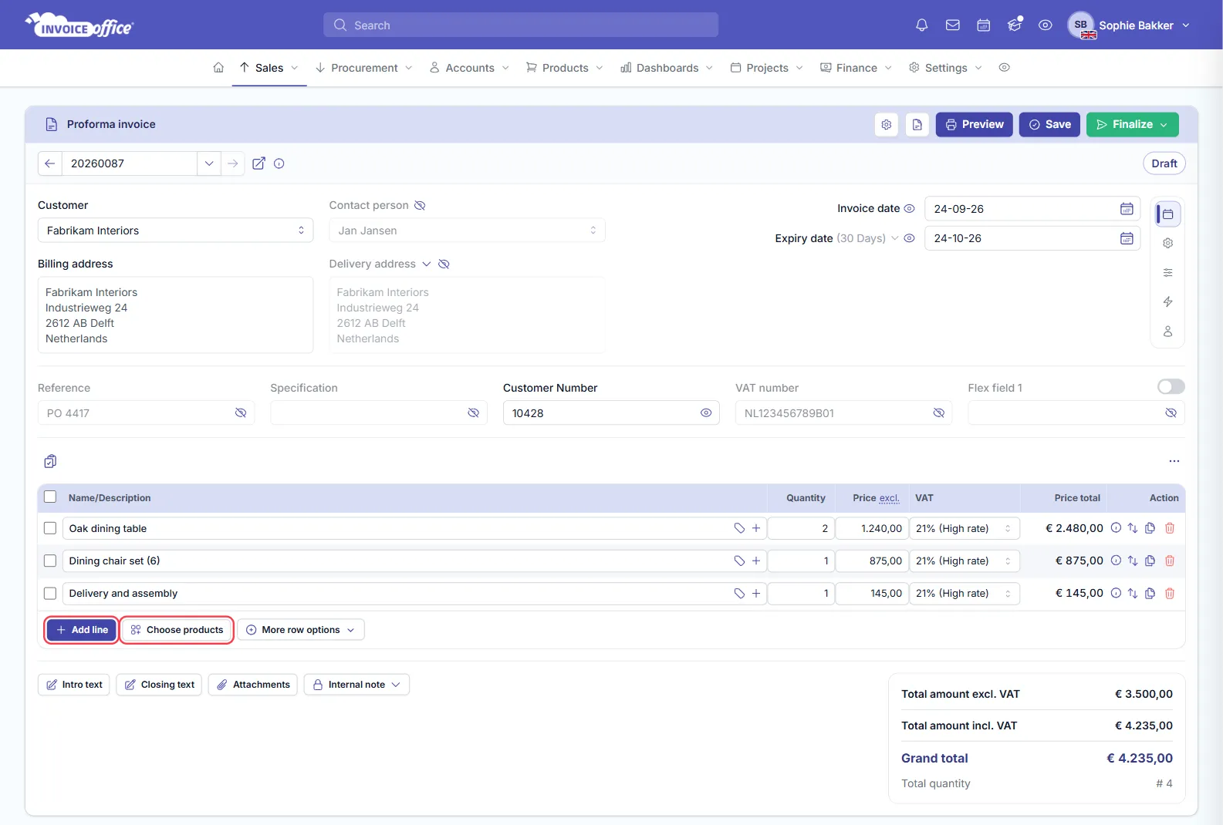The height and width of the screenshot is (825, 1223).
Task: Tick checkbox for Dining chair set (6)
Action: pyautogui.click(x=50, y=561)
